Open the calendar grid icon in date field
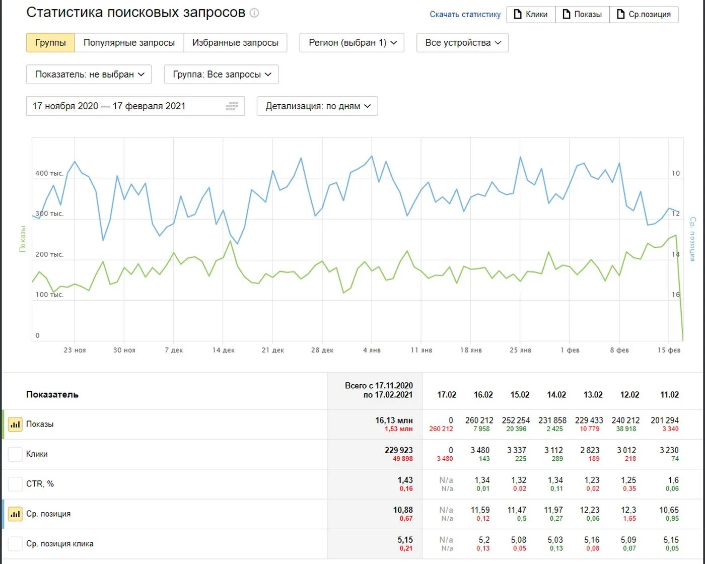 click(232, 106)
